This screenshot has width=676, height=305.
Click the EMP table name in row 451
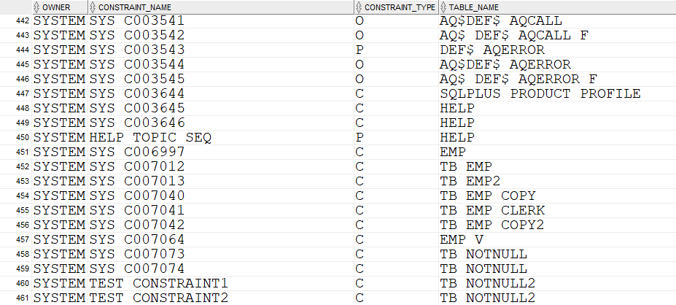(x=453, y=152)
